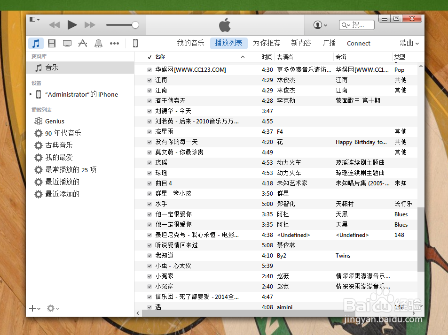Select the song 群星 - 笨小孩
The height and width of the screenshot is (335, 448).
(x=173, y=194)
